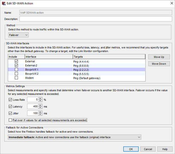
Task: Enable the BovpnVif.2 interface checkbox
Action: [16, 74]
